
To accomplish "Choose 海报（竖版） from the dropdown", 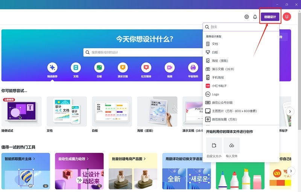I will (241, 61).
